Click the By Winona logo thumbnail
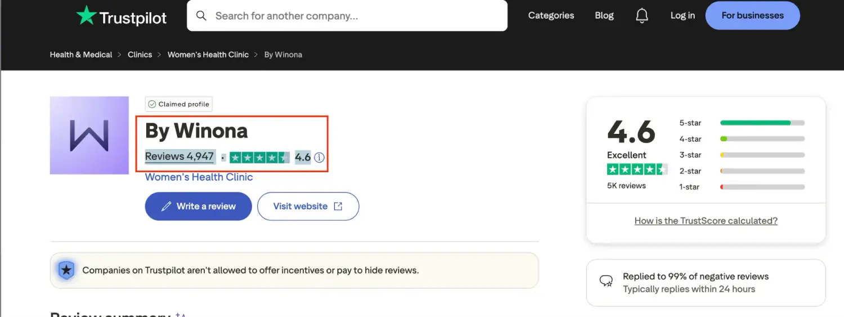 click(89, 135)
